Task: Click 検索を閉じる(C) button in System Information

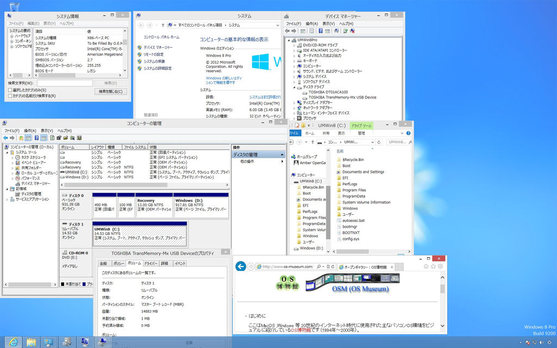Action: coord(110,91)
